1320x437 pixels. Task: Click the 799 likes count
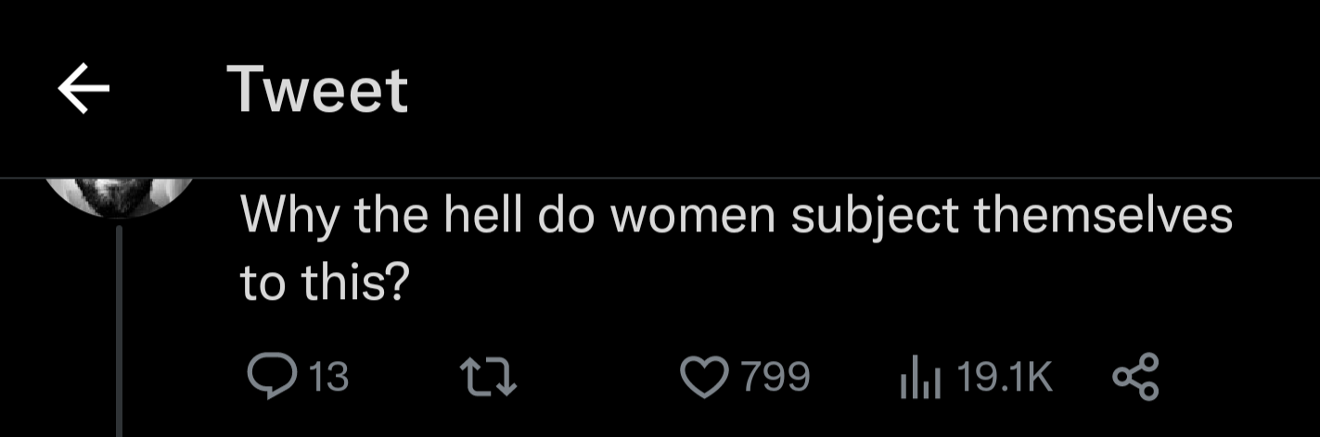pyautogui.click(x=773, y=378)
